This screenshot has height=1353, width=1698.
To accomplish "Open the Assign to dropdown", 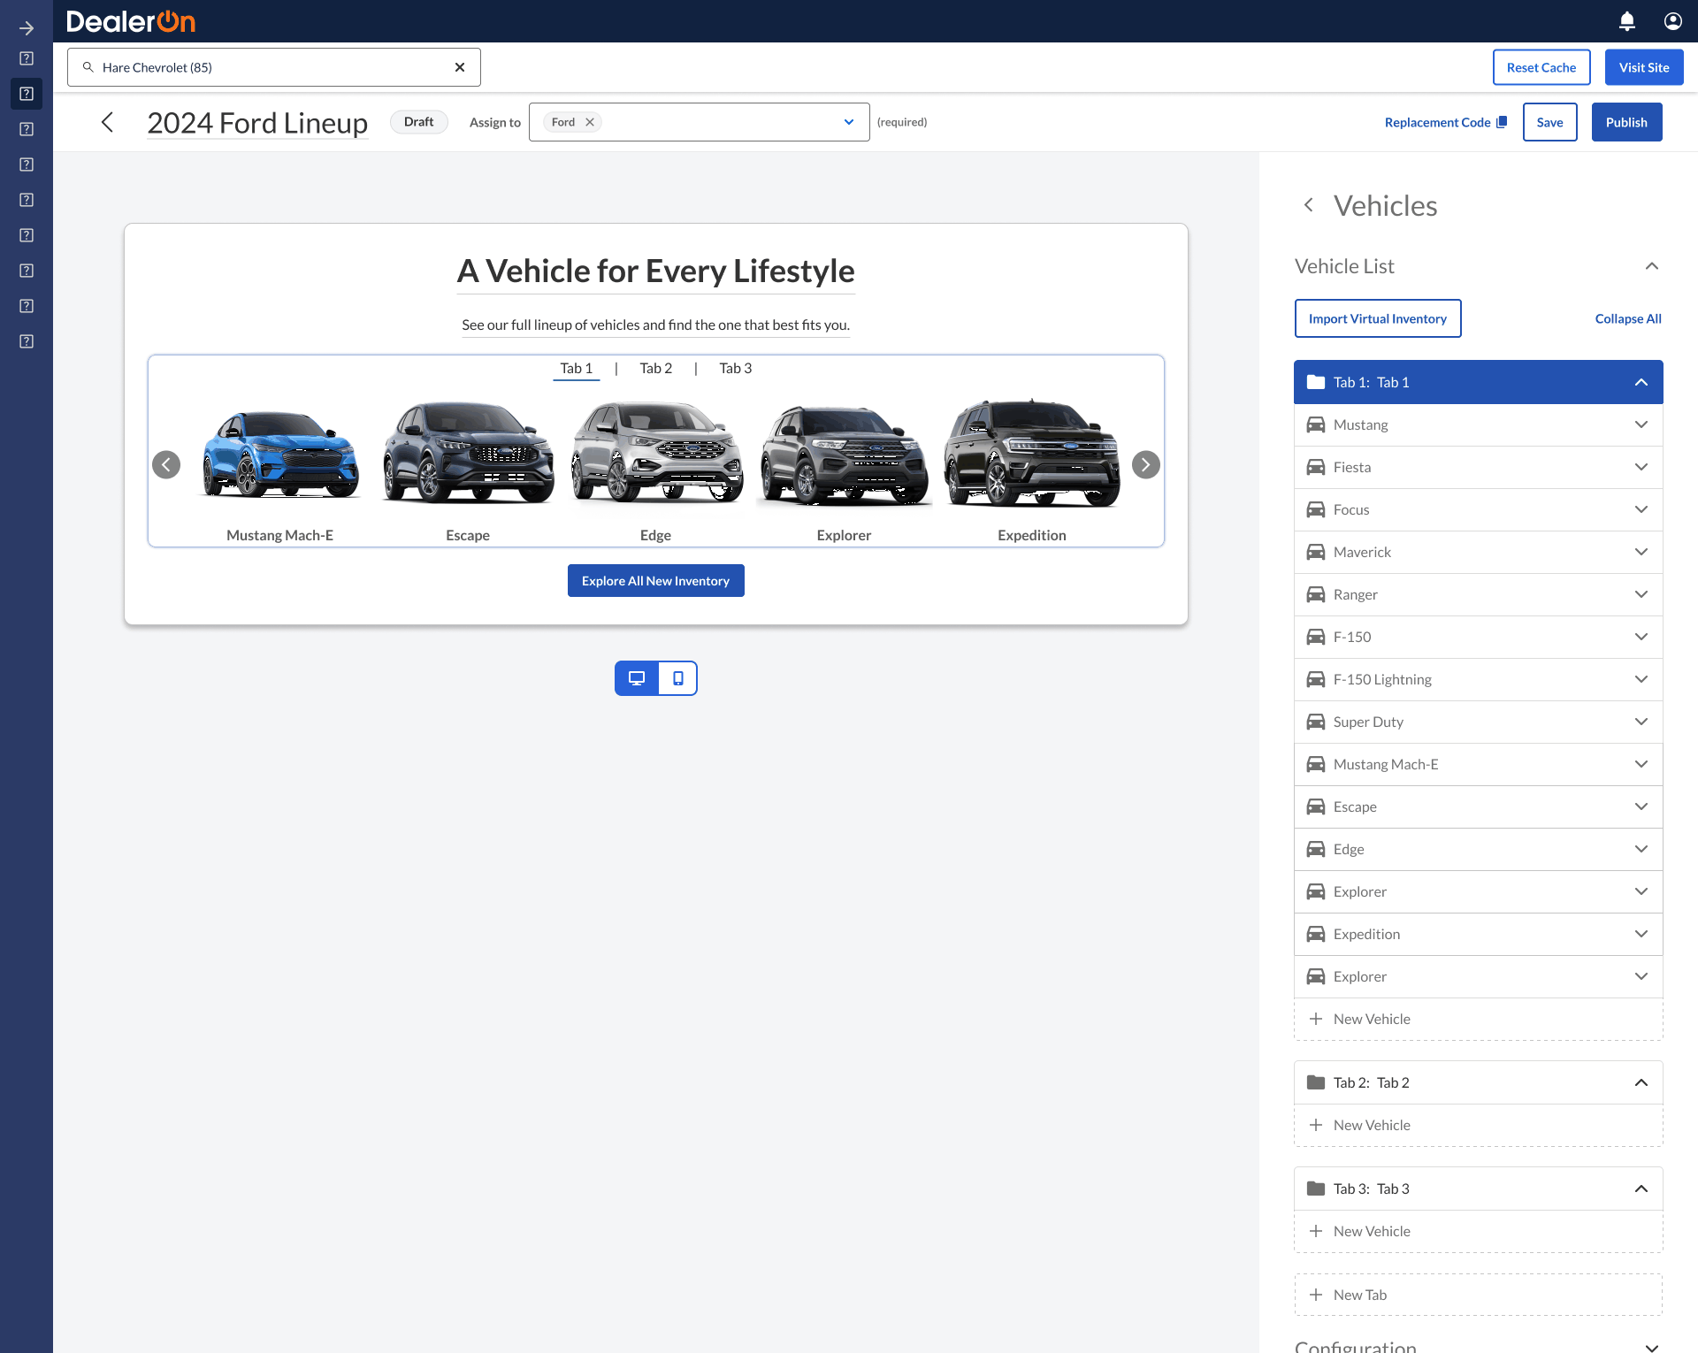I will [x=849, y=122].
